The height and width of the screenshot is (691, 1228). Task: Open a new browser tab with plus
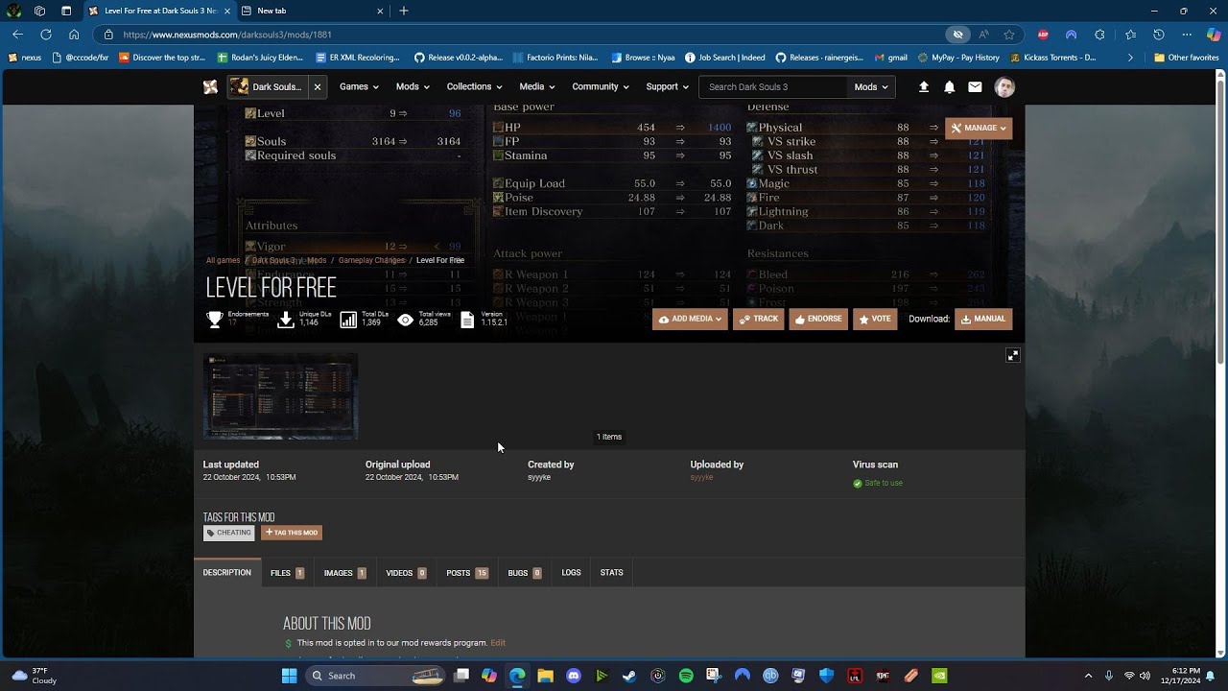coord(404,11)
